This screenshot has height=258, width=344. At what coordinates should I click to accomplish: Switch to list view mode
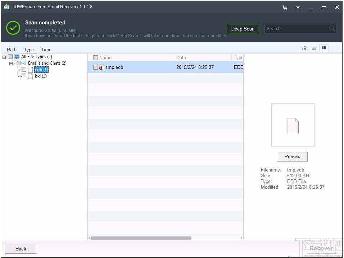[x=314, y=48]
